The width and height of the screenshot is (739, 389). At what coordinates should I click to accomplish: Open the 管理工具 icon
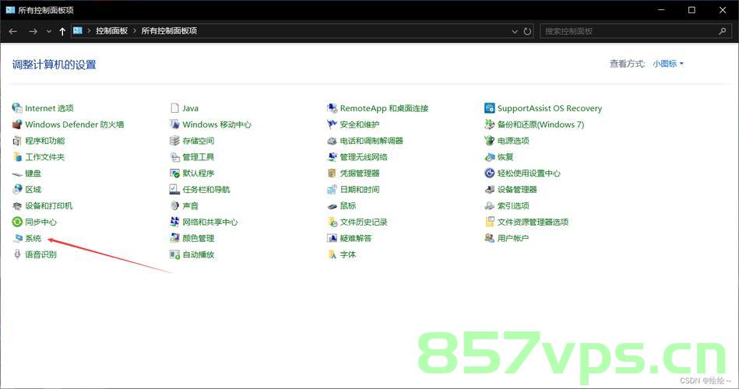click(x=174, y=157)
